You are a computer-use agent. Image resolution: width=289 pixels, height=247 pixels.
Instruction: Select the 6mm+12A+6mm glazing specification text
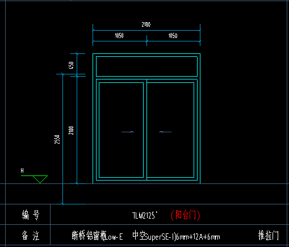[x=198, y=237]
